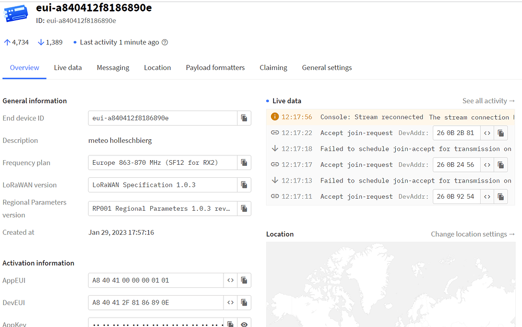Copy the End device ID value

[x=244, y=118]
